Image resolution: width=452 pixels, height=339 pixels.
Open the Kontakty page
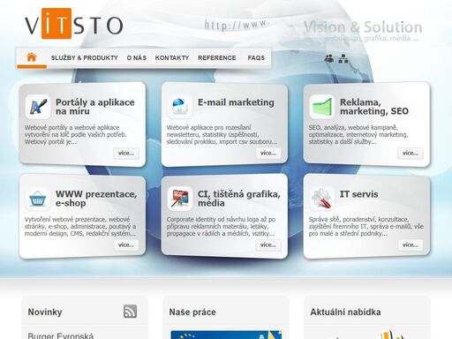click(x=172, y=58)
